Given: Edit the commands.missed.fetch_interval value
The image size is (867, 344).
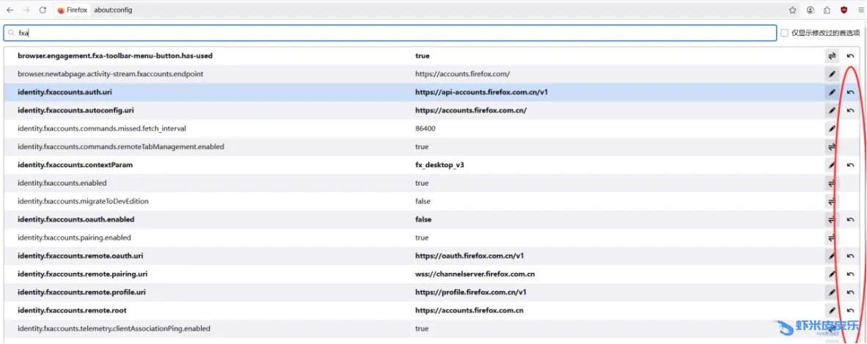Looking at the screenshot, I should point(832,128).
